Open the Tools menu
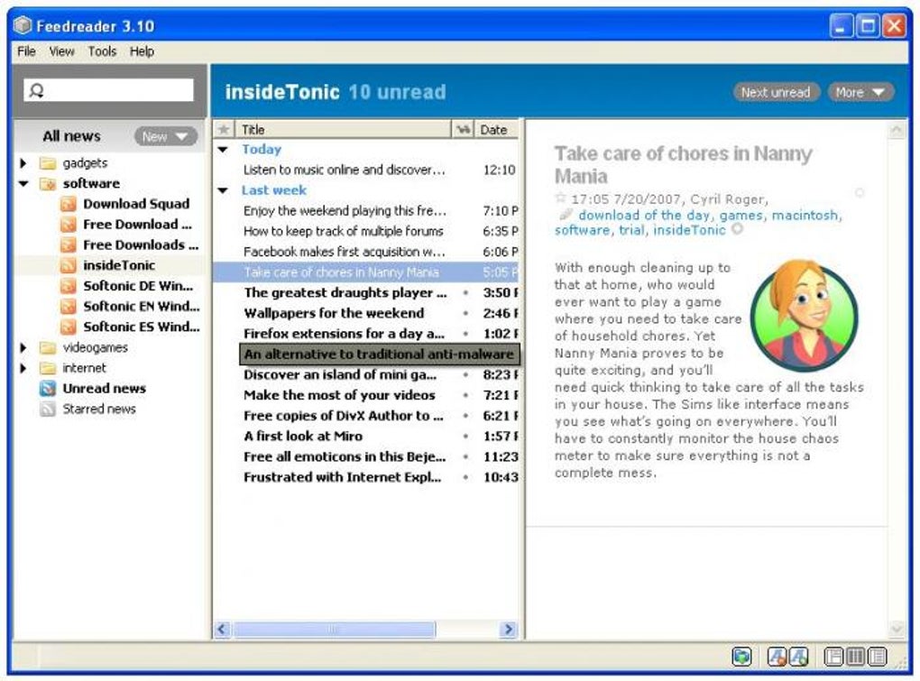Viewport: 920px width, 681px height. (x=102, y=51)
